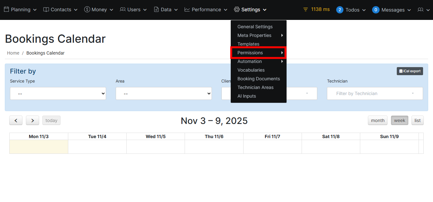Click the Contacts book icon
The height and width of the screenshot is (202, 433).
[46, 10]
